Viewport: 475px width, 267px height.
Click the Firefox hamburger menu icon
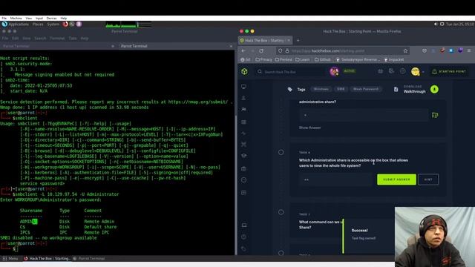[469, 51]
